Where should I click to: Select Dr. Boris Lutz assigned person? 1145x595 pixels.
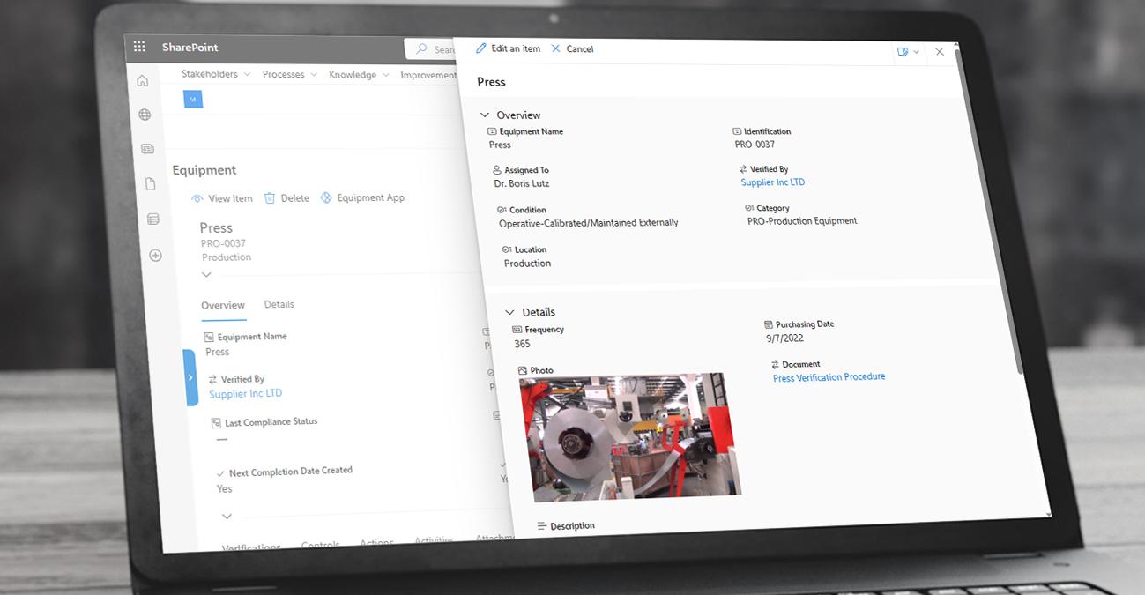(x=522, y=183)
